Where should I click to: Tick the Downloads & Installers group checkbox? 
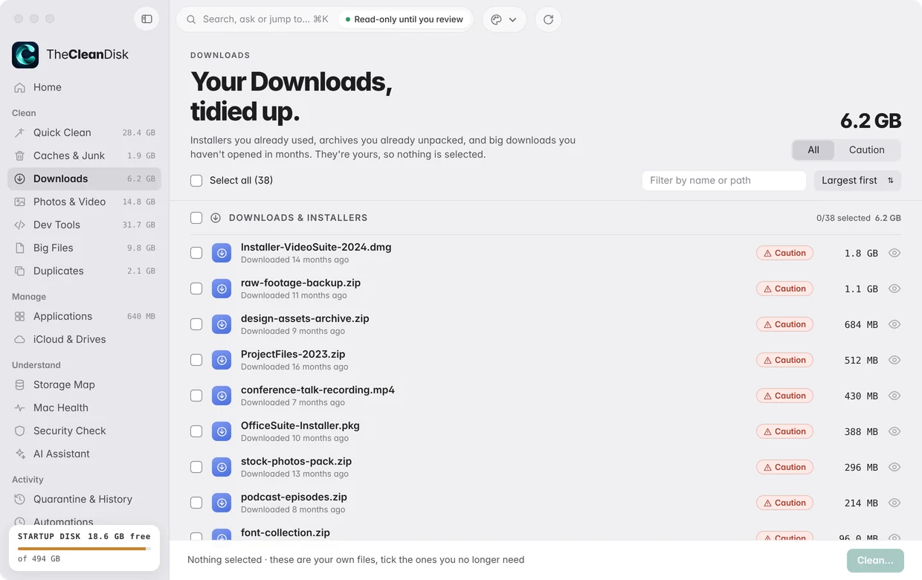tap(196, 218)
